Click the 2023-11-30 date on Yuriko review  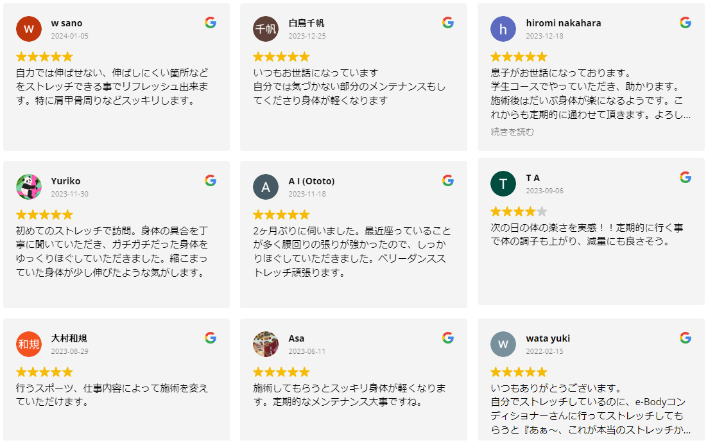[70, 194]
